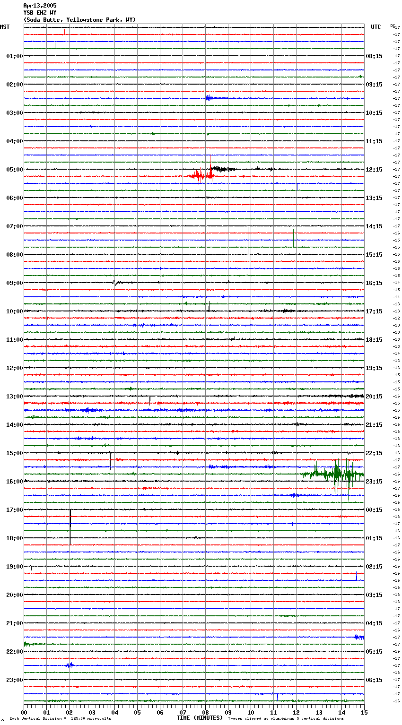Click the MST time label '13:00'
The height and width of the screenshot is (725, 402).
click(15, 397)
